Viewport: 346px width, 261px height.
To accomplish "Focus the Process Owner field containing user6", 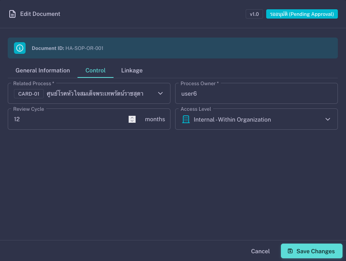I will pos(256,93).
